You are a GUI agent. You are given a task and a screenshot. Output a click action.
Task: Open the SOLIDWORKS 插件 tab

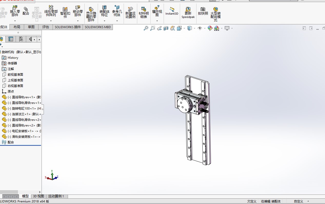pyautogui.click(x=68, y=27)
